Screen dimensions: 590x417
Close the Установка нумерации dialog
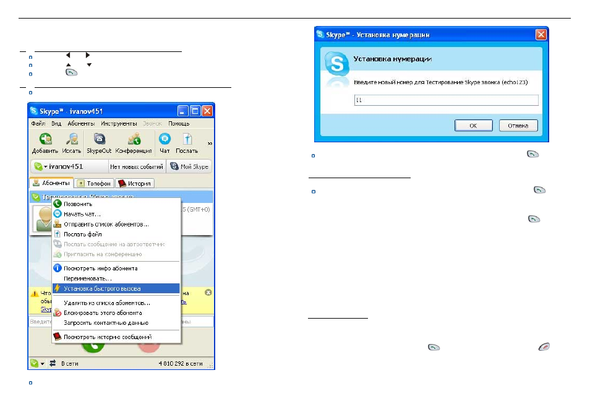click(x=541, y=35)
